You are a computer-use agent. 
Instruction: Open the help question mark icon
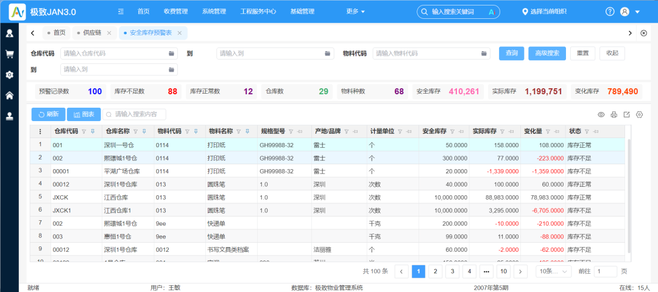(610, 12)
